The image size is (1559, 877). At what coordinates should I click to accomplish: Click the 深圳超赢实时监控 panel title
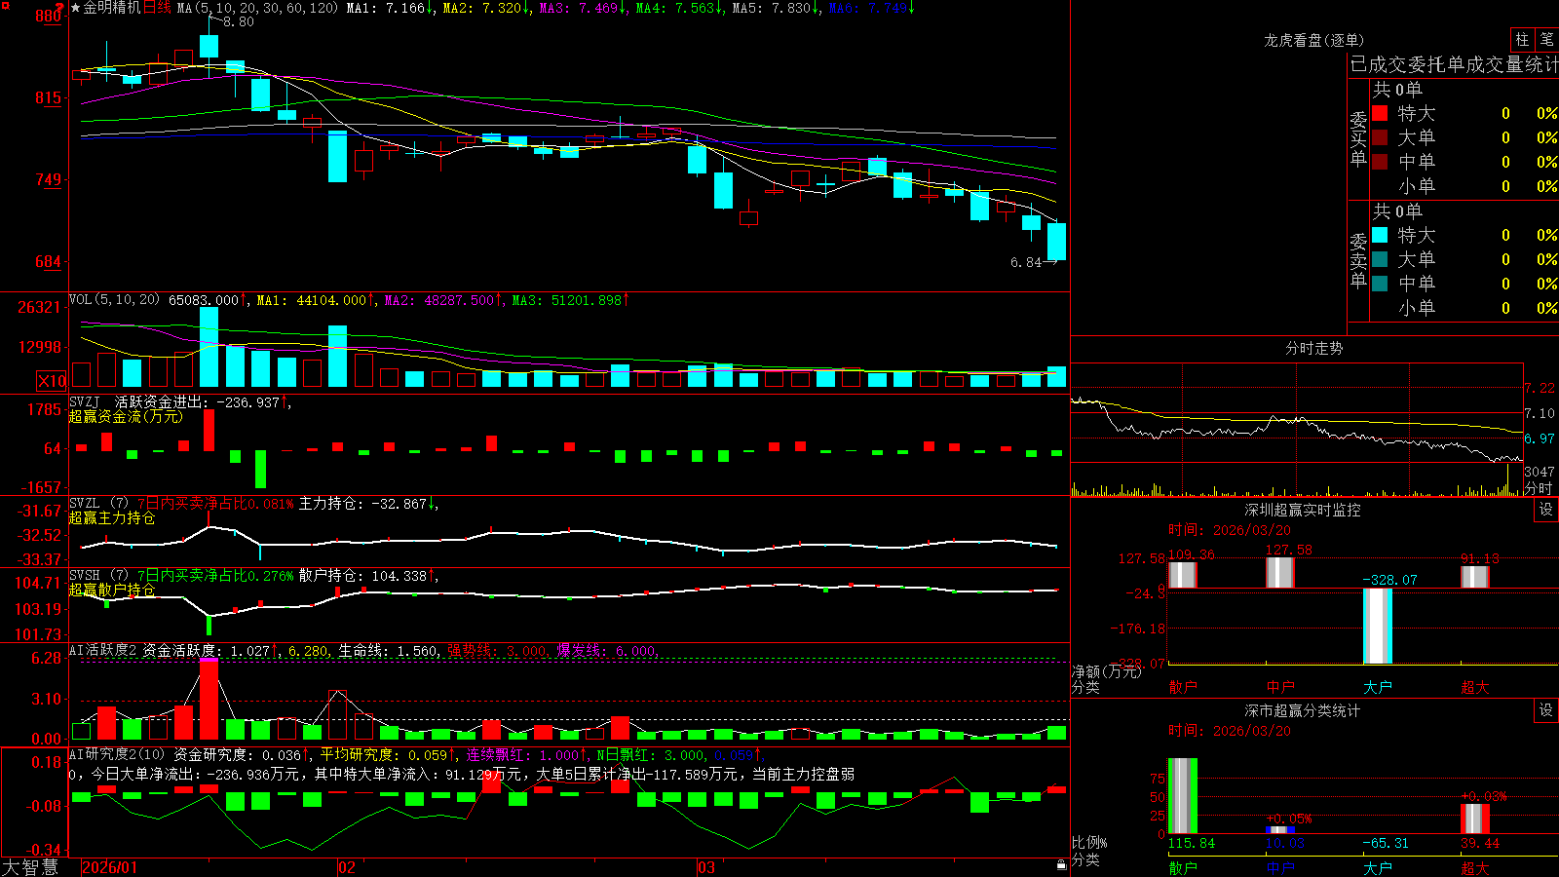pos(1302,510)
